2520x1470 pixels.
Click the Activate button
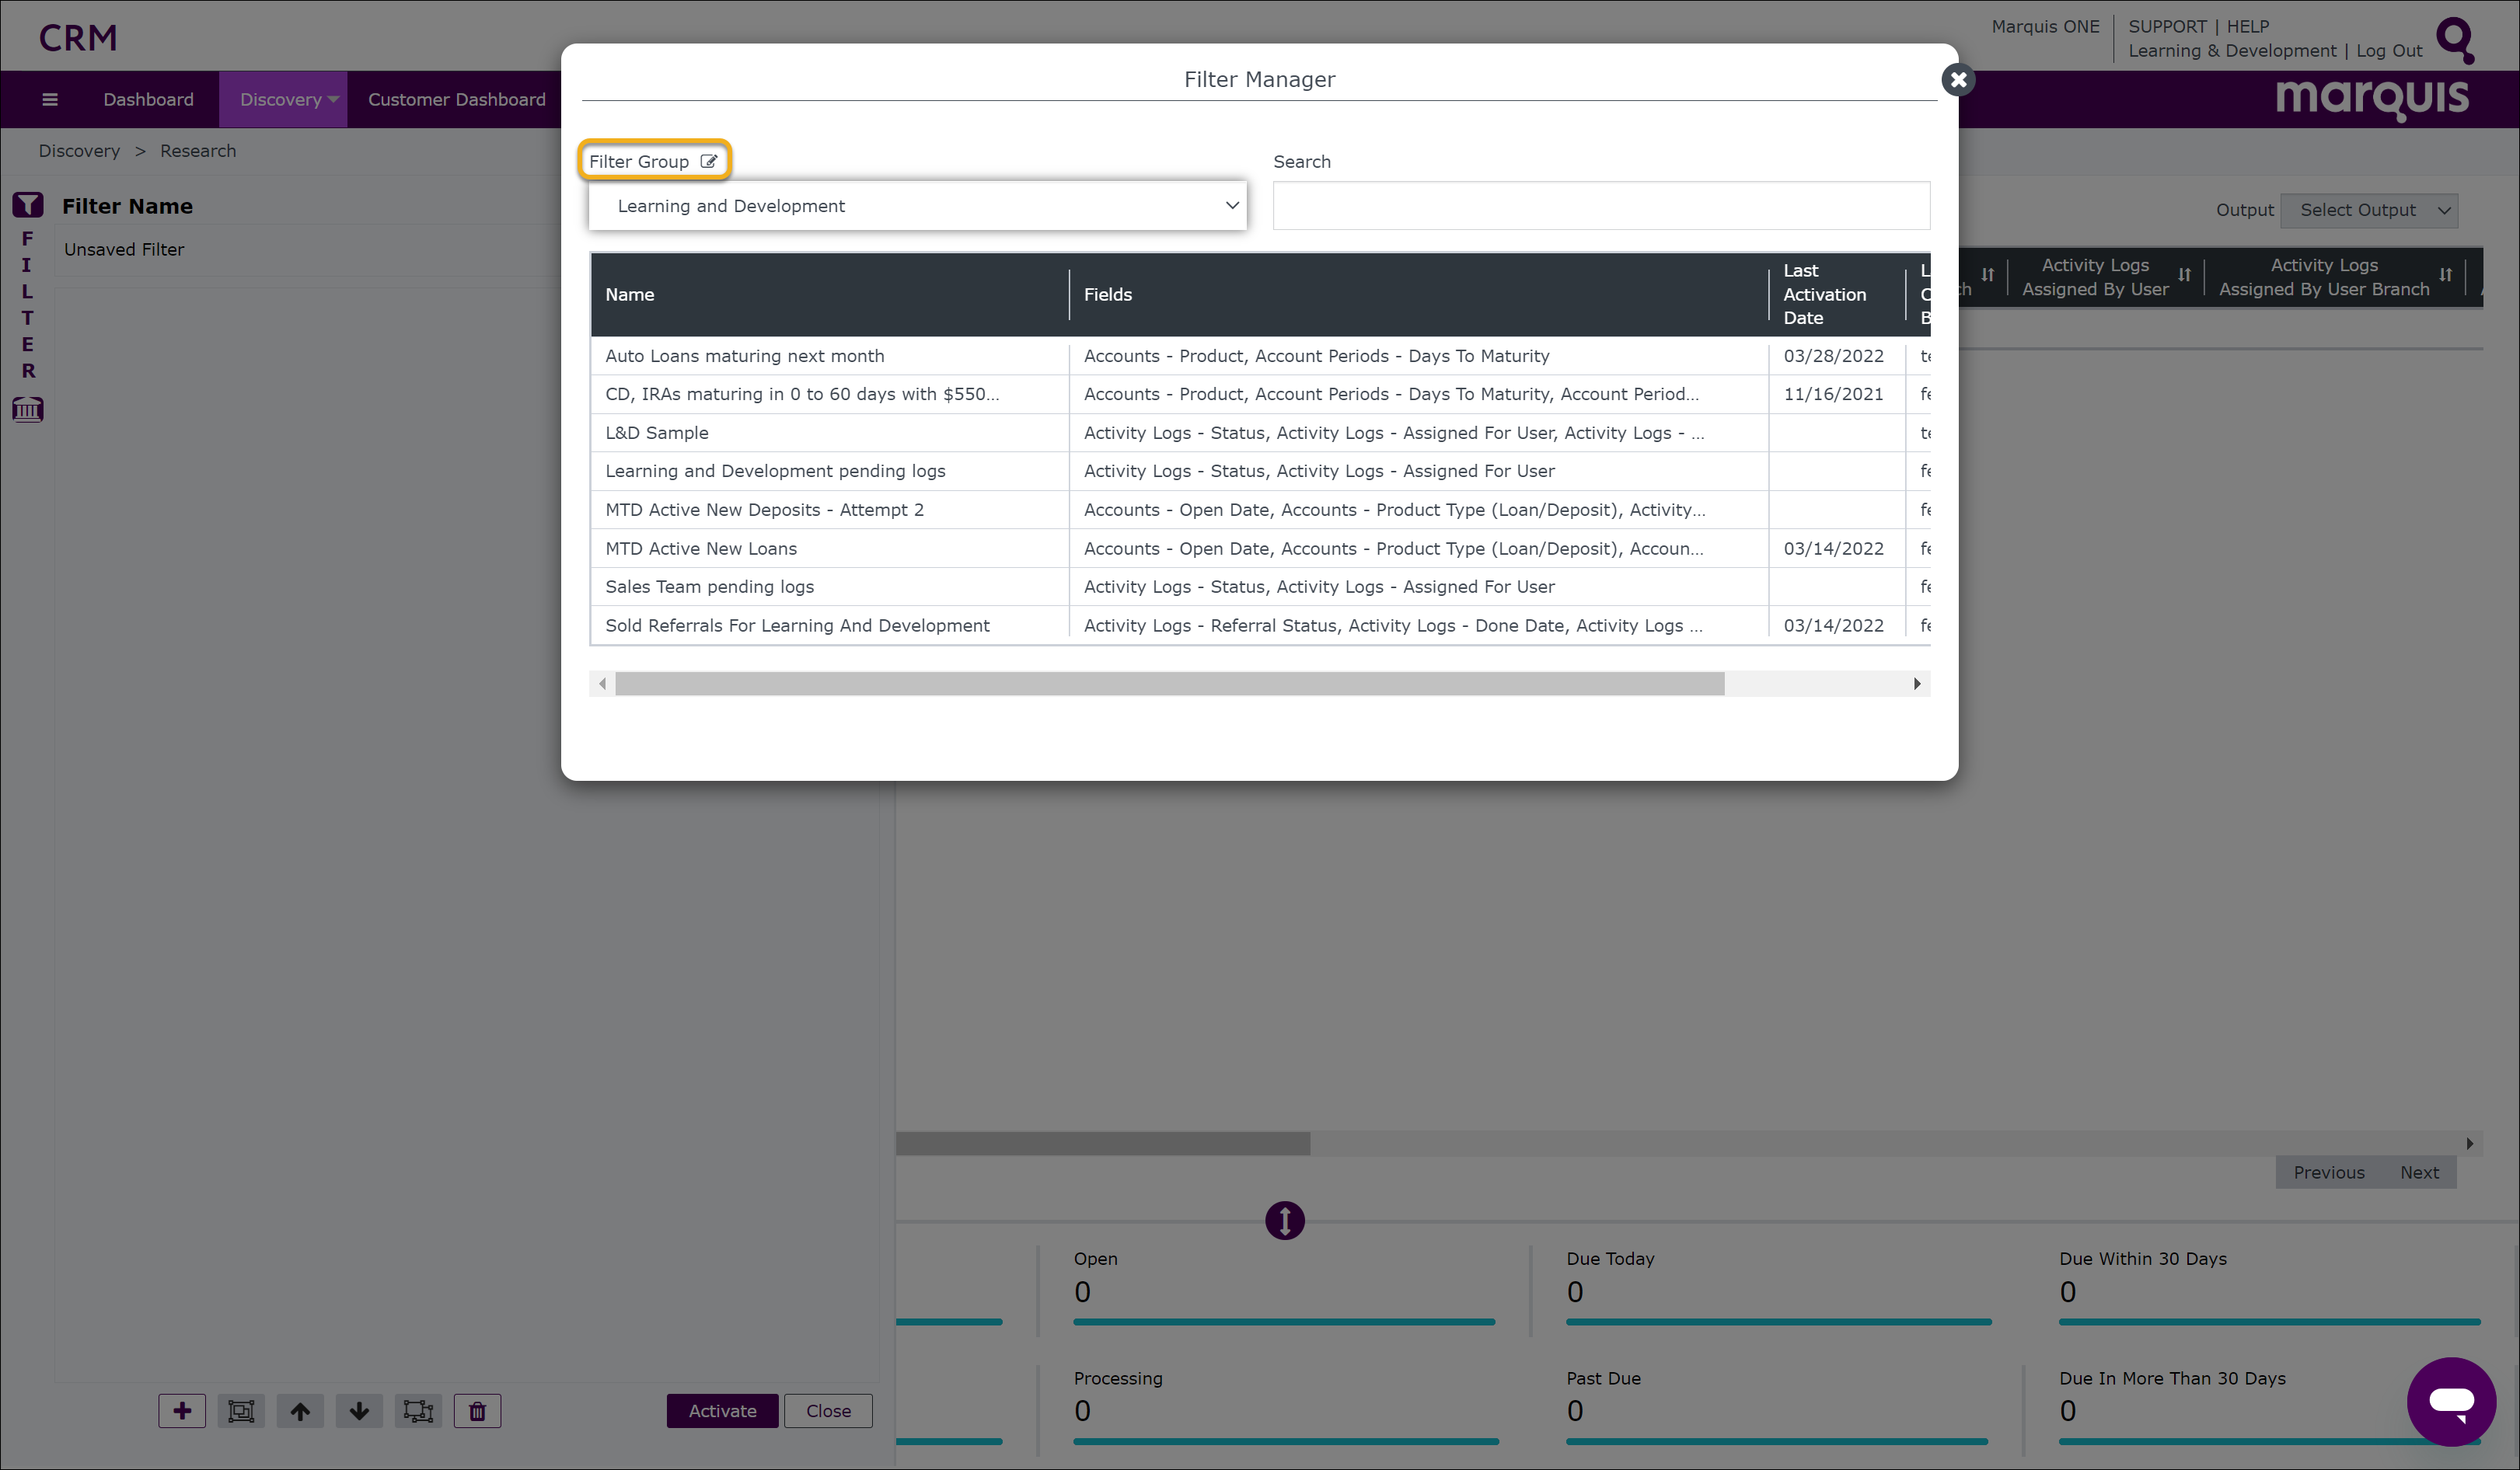(722, 1411)
